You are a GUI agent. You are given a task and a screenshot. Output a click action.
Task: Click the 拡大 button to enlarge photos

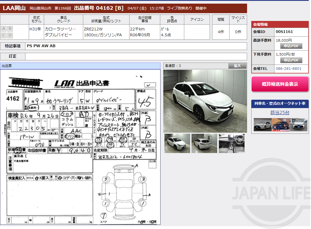point(237,66)
